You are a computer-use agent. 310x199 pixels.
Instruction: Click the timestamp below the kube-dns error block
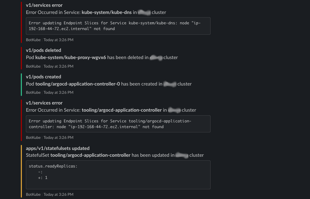point(58,40)
